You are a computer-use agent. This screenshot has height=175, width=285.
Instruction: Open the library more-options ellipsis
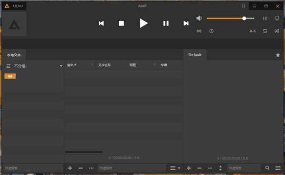[91, 168]
